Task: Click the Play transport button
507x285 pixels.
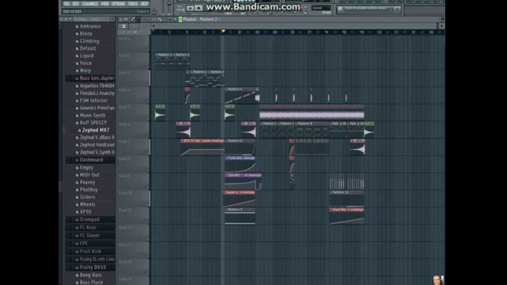Action: coord(191,8)
